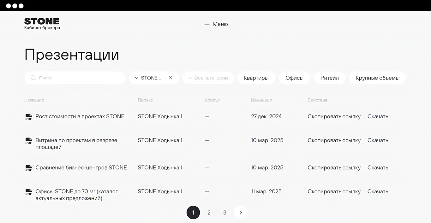Click STONE Ходынка 1 in Рост стоимости row
The width and height of the screenshot is (431, 223).
click(160, 116)
